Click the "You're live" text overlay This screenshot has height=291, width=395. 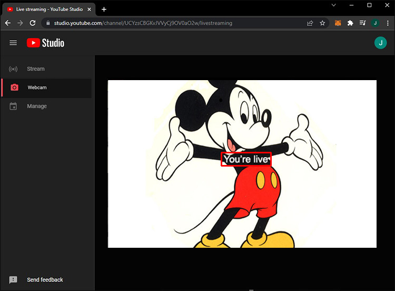(246, 159)
